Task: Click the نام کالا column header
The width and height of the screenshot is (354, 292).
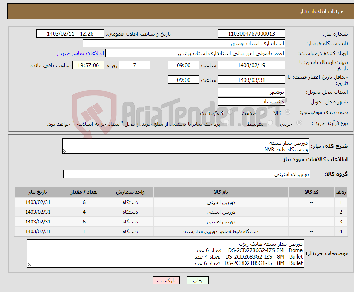Action: (x=221, y=192)
